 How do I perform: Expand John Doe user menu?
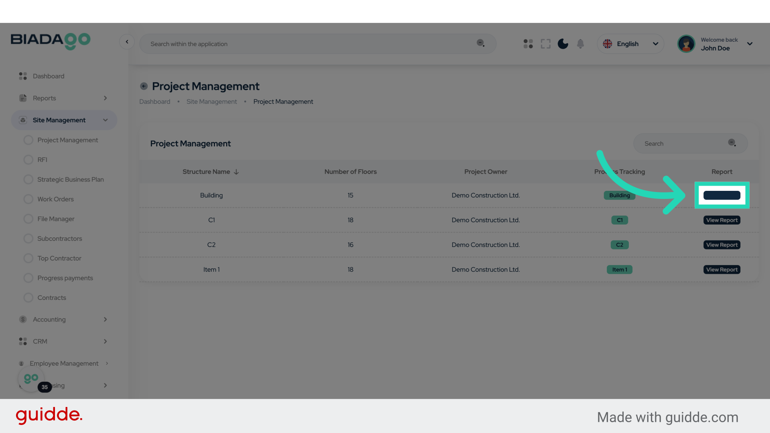tap(750, 44)
